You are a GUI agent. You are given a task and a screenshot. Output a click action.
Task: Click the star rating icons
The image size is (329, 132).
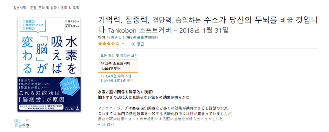coord(109,44)
